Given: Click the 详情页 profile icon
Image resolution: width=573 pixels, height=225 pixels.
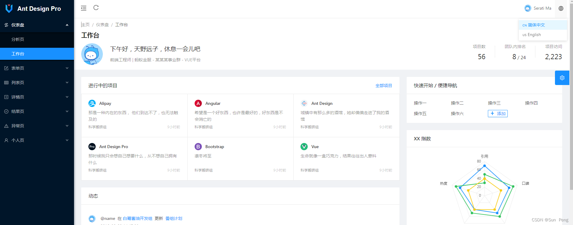Looking at the screenshot, I should tap(6, 97).
